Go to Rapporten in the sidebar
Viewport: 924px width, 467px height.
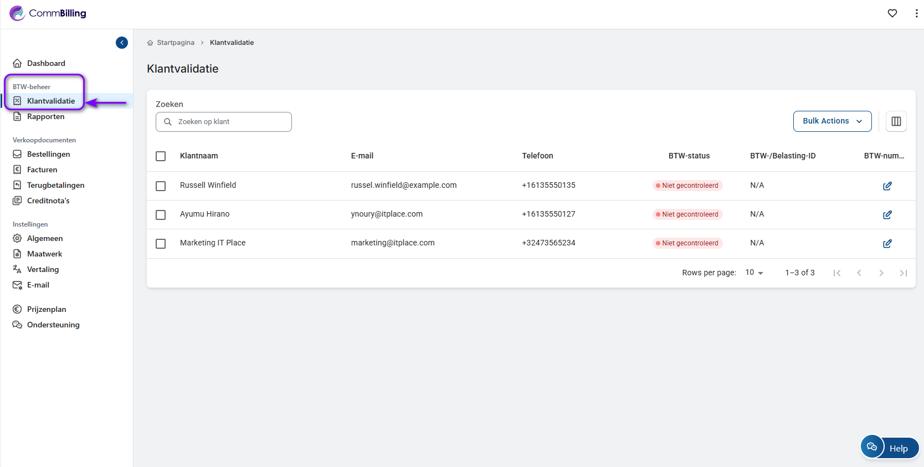(45, 116)
